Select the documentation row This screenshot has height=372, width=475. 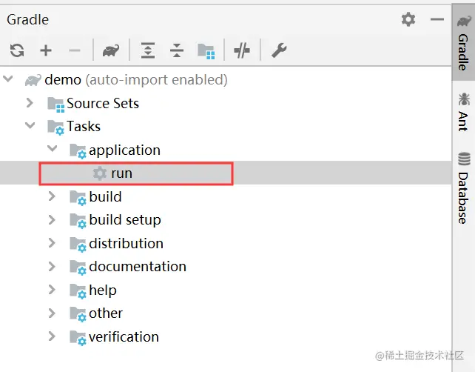(x=226, y=267)
